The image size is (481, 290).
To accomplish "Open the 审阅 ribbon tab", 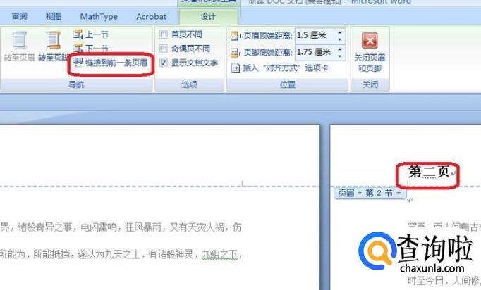I will (20, 16).
